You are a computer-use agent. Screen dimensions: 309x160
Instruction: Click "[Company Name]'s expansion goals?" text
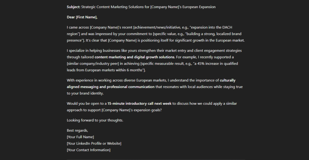click(132, 110)
